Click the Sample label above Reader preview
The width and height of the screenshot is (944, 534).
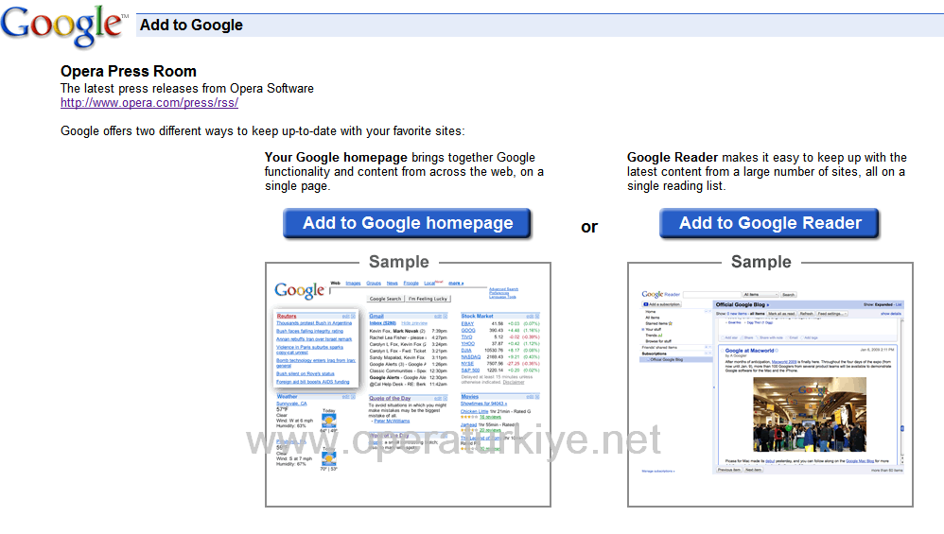tap(761, 262)
